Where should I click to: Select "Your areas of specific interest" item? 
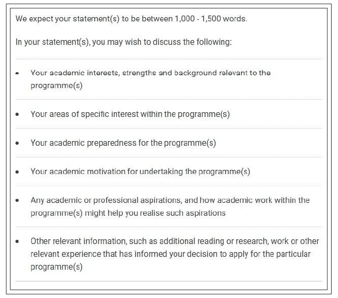pos(130,114)
